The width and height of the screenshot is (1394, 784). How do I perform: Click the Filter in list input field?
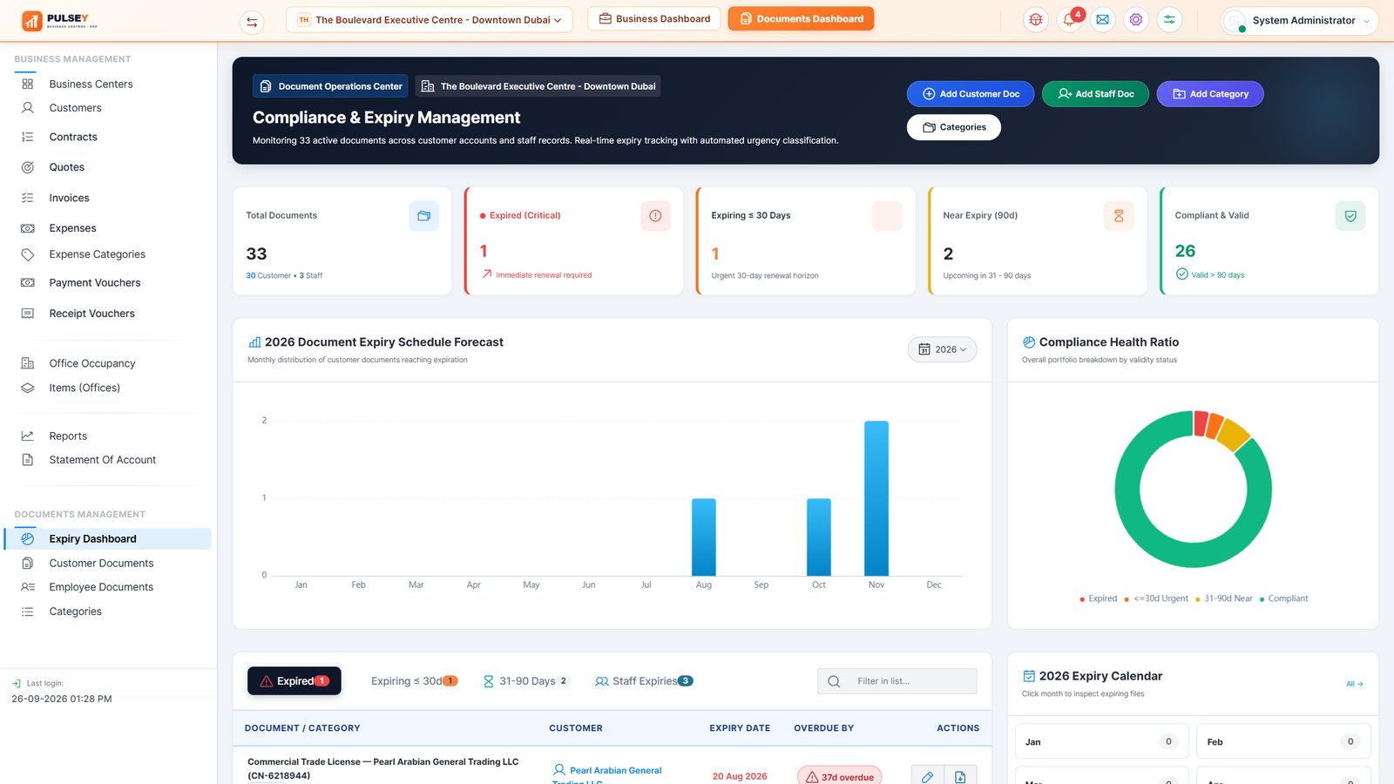tap(897, 681)
